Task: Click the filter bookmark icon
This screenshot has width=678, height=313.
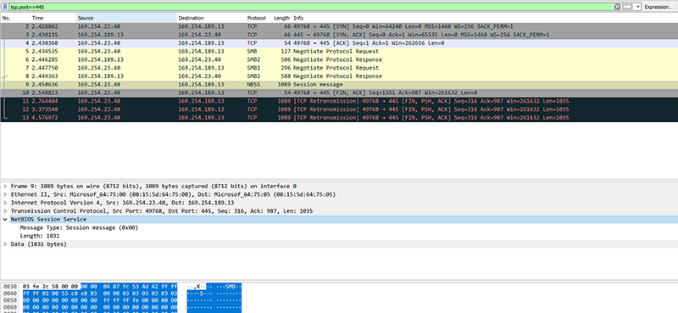Action: click(x=6, y=7)
